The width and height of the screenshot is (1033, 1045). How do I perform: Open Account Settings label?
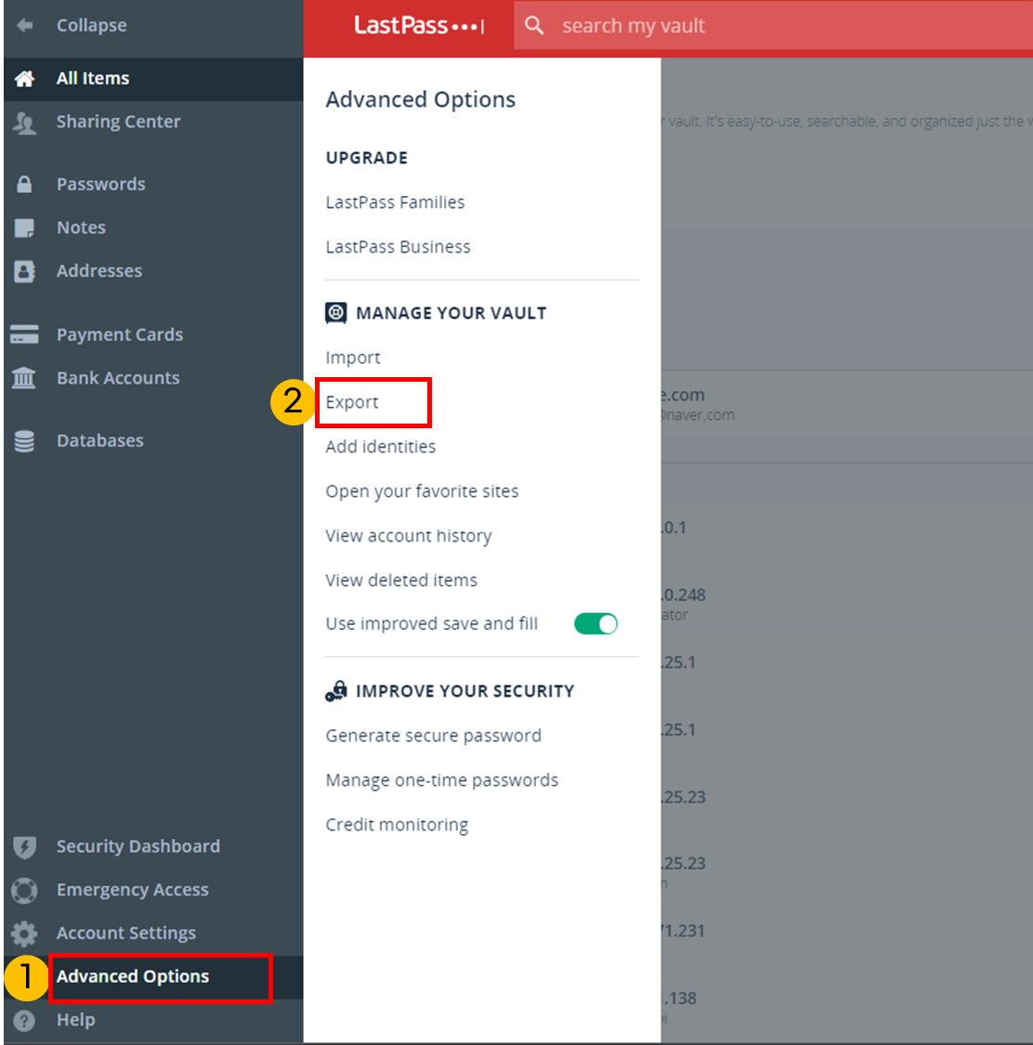(126, 933)
